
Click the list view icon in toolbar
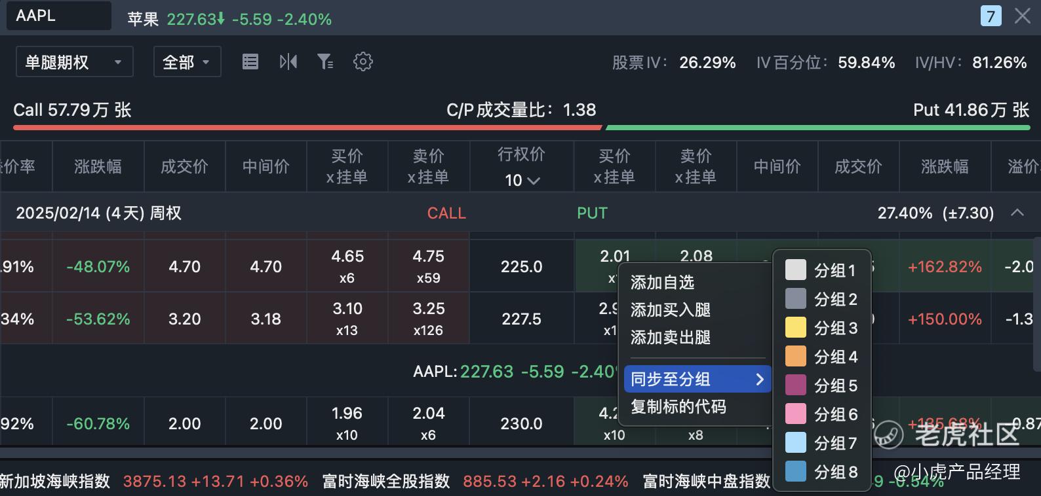coord(250,62)
